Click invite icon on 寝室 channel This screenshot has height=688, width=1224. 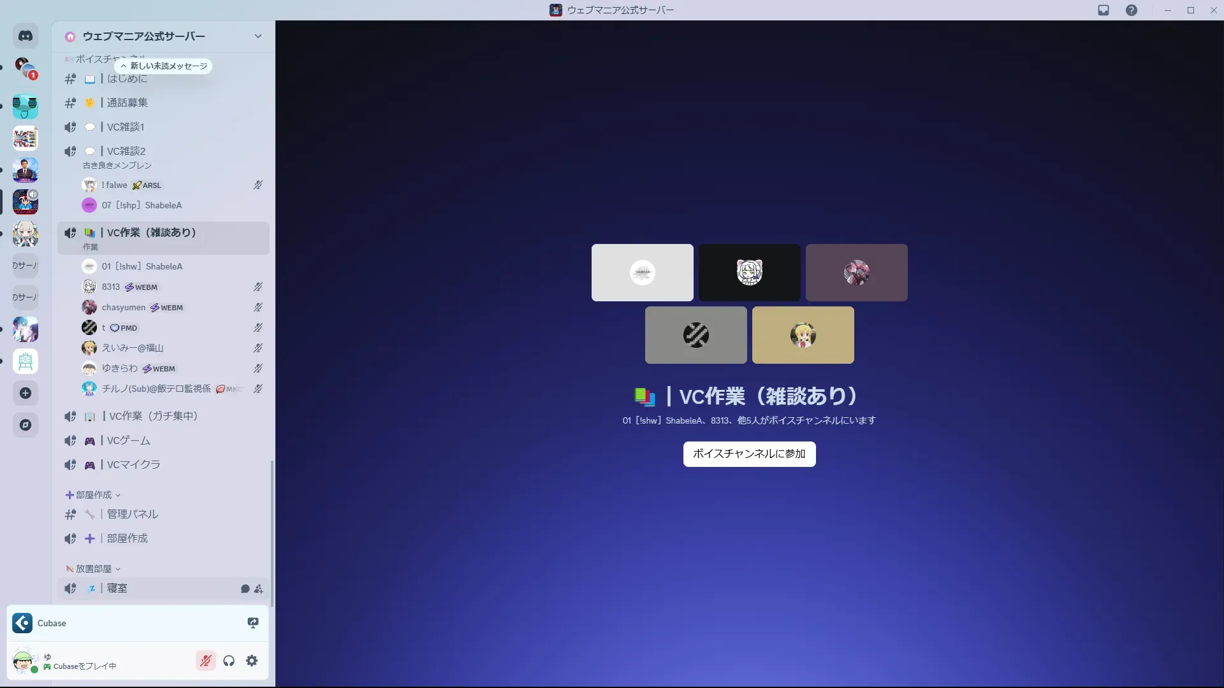click(258, 589)
